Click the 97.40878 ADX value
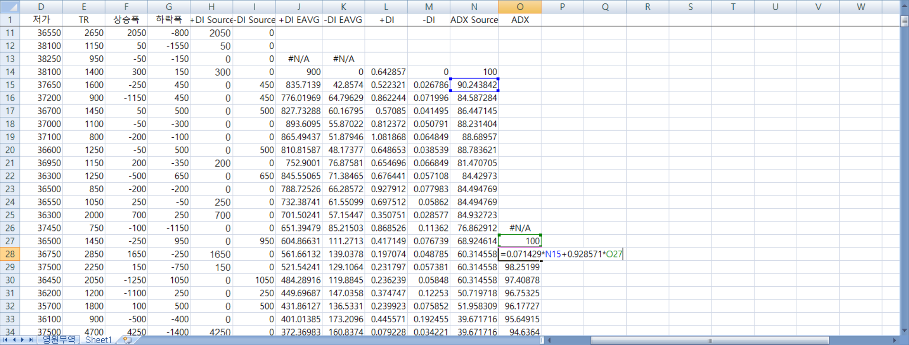 coord(520,280)
